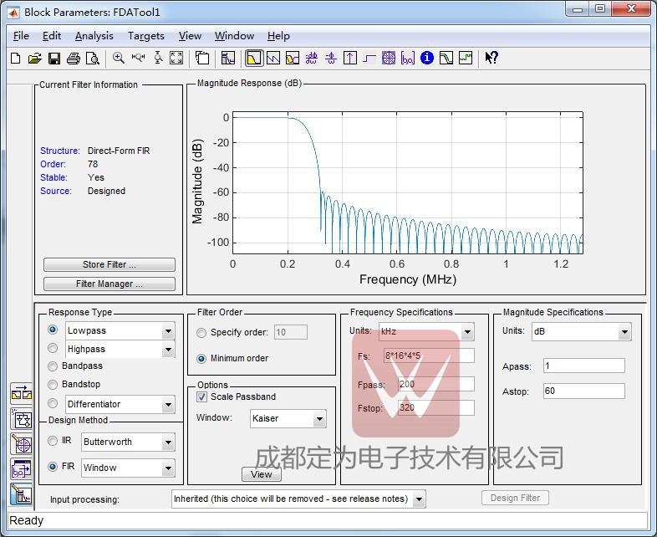The height and width of the screenshot is (537, 657).
Task: Open magnitude Units dB dropdown
Action: tap(624, 331)
